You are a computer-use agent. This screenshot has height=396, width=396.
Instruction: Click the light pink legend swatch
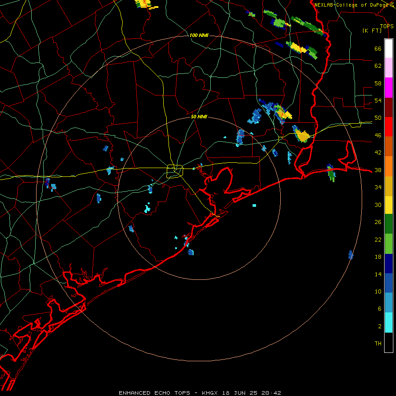[389, 67]
